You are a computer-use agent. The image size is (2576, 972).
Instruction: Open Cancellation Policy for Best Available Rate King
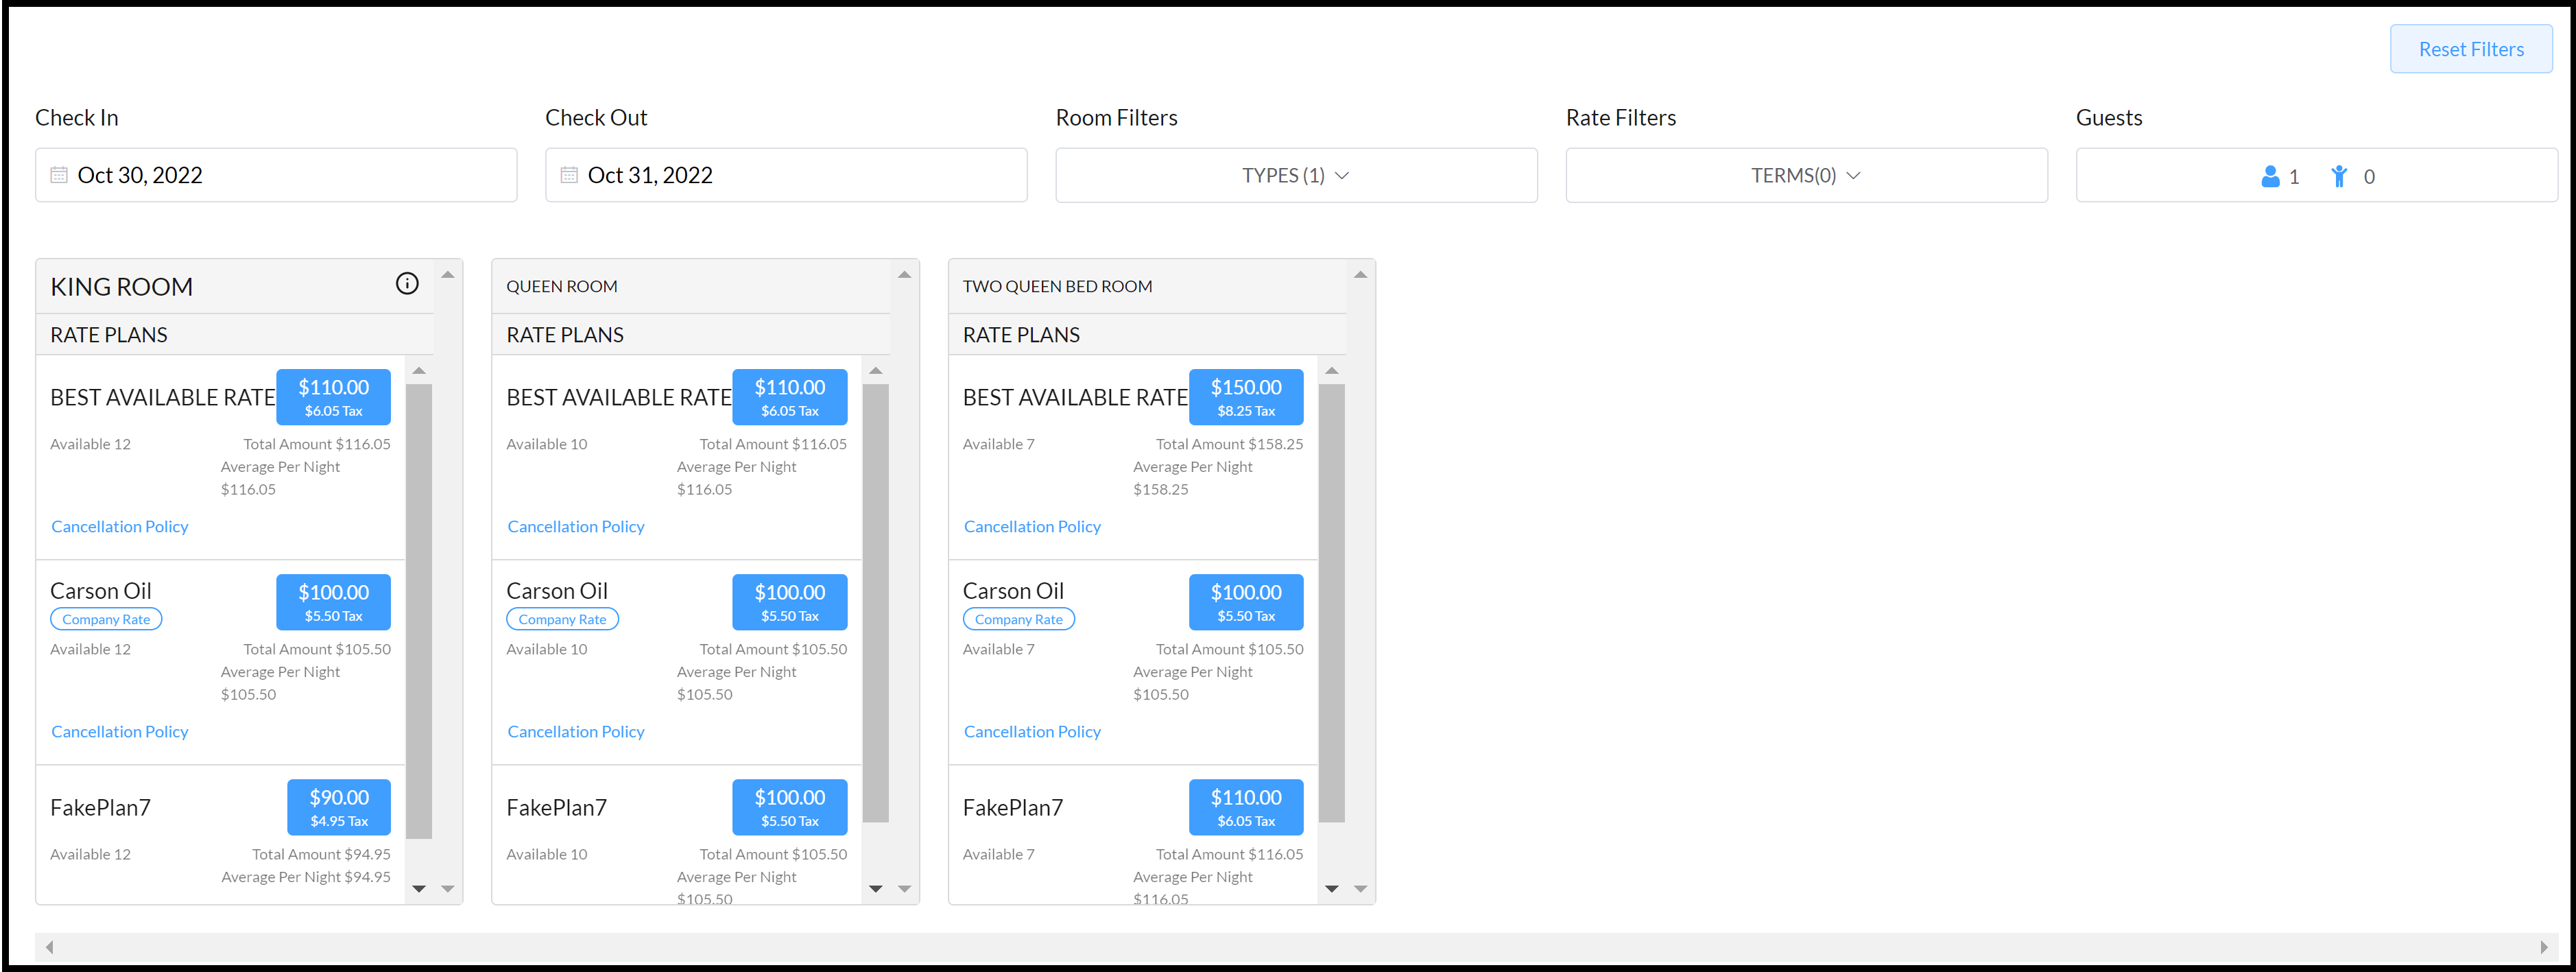click(119, 526)
